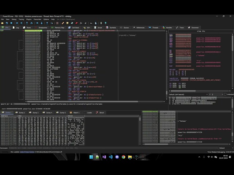Click the Patches pencil icon
This screenshot has width=234, height=175.
click(63, 23)
